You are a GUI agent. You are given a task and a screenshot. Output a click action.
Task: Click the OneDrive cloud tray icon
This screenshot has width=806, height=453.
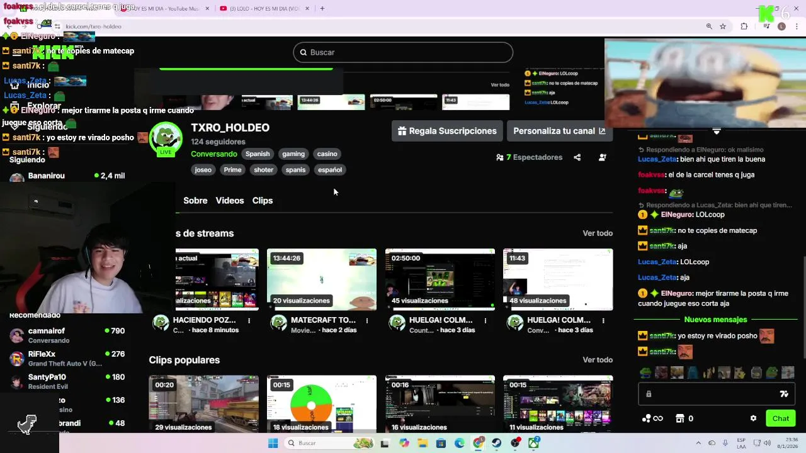tap(712, 443)
